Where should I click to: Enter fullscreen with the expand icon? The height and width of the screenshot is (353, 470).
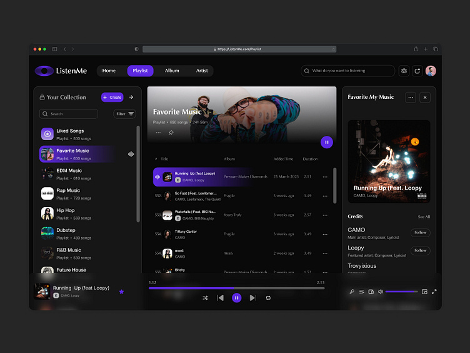(x=434, y=292)
